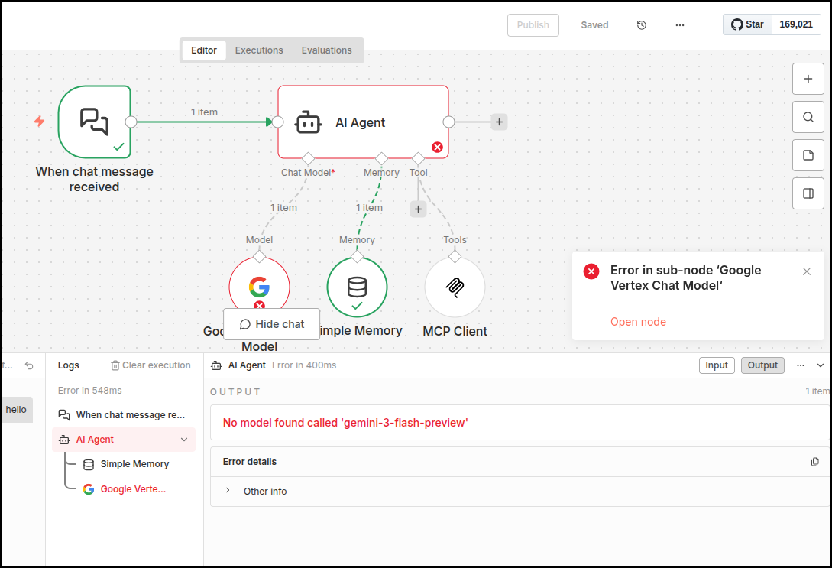
Task: Copy error details with the copy icon
Action: point(815,462)
